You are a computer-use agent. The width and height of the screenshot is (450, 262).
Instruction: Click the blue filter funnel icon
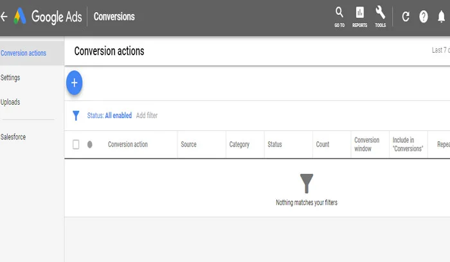76,116
